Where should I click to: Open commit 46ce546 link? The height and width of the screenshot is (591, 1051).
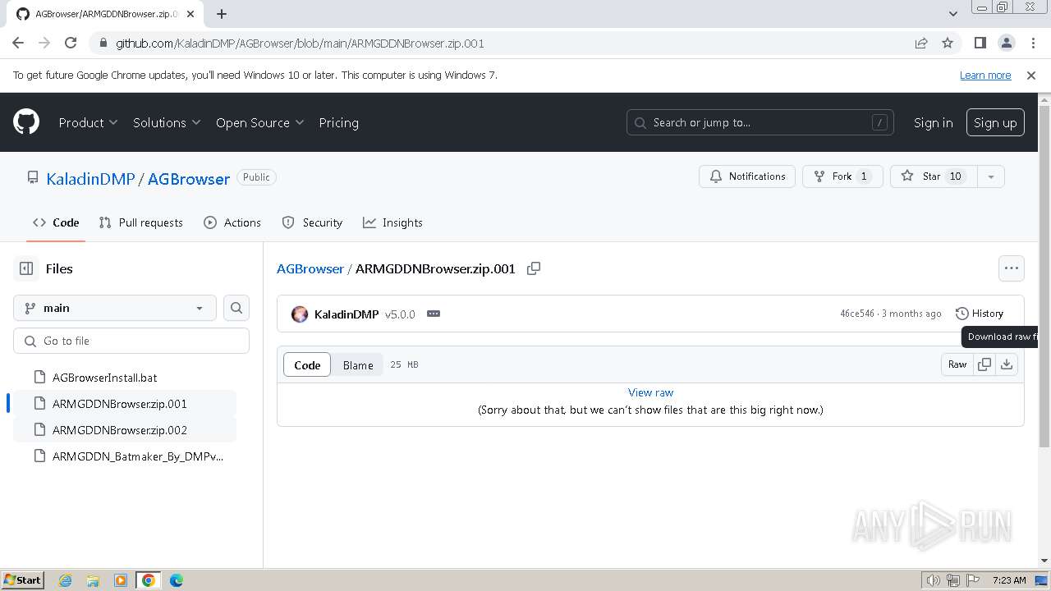pyautogui.click(x=857, y=314)
